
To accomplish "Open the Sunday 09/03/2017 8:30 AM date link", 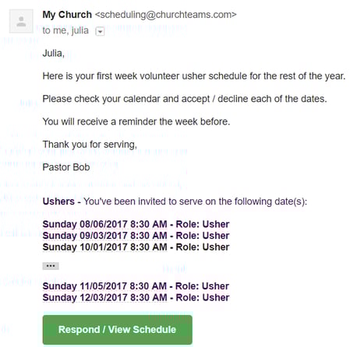I will (x=104, y=236).
